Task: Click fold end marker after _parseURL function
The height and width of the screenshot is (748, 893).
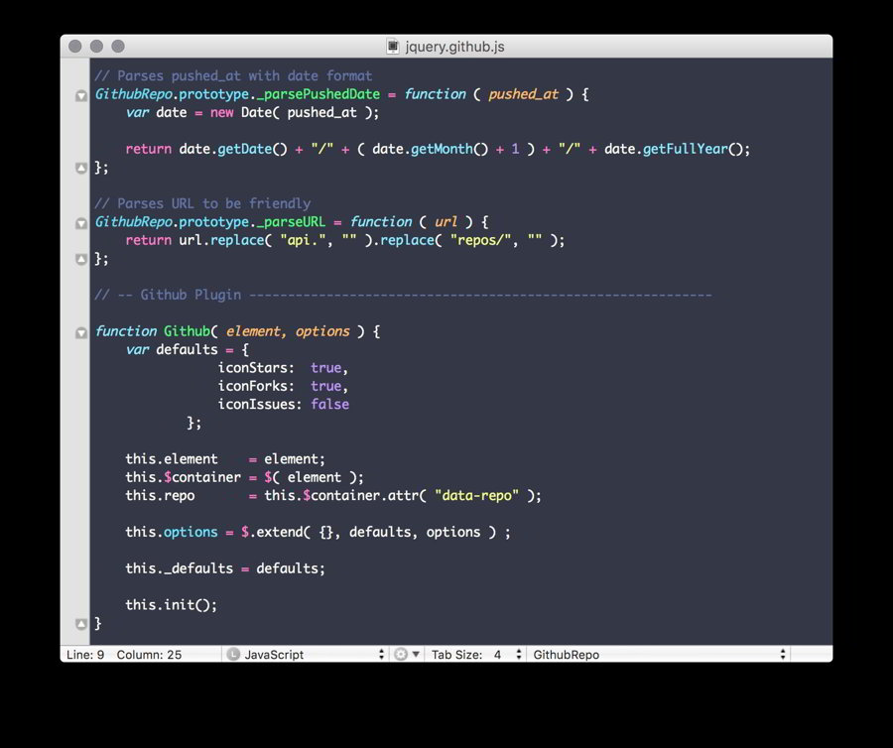Action: click(x=81, y=260)
